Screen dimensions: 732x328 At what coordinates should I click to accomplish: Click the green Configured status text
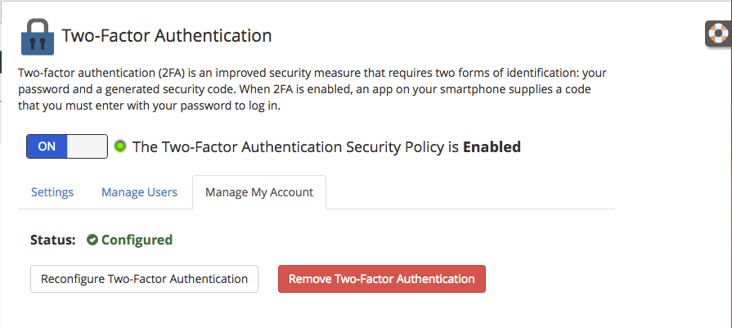137,240
